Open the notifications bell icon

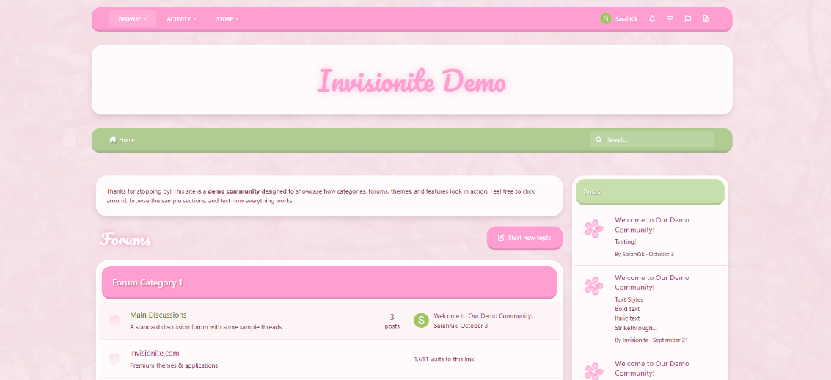coord(652,19)
